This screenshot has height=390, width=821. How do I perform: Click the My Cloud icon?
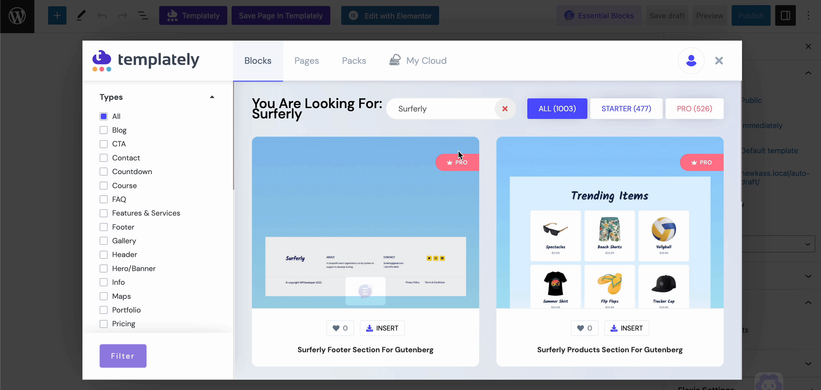point(396,60)
